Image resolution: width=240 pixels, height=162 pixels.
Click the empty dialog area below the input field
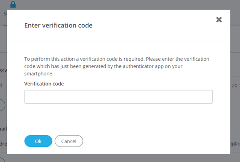(x=118, y=116)
